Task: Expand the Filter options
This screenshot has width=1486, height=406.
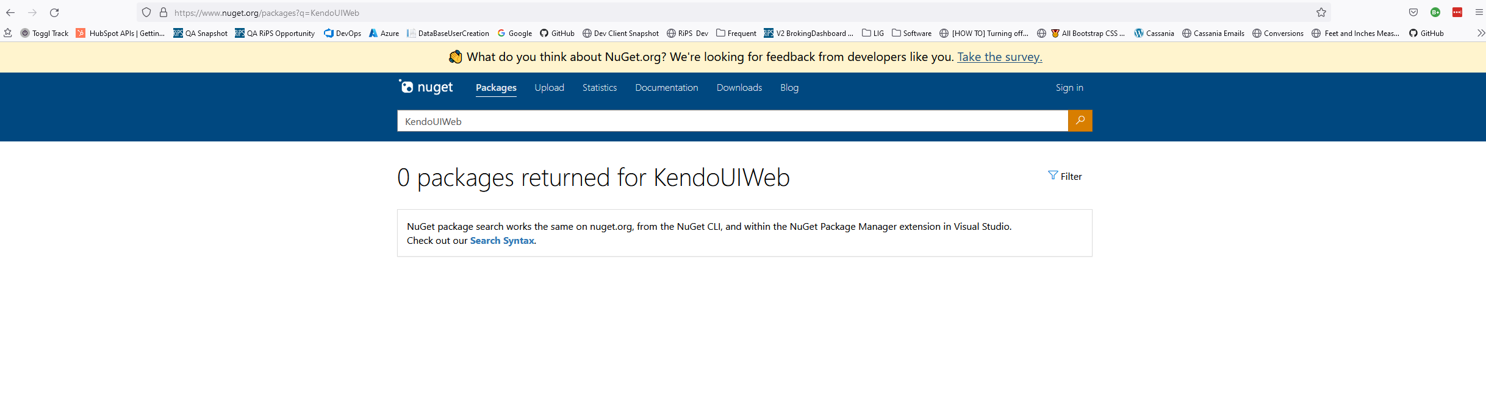Action: pos(1065,176)
